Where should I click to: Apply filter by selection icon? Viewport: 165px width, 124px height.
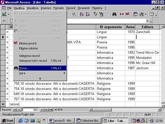point(95,14)
